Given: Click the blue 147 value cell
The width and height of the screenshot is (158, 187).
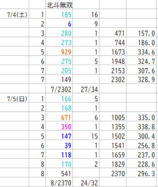Looking at the screenshot, I should click(59, 136).
